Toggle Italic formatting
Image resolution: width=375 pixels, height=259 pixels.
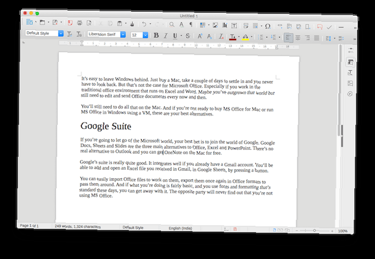click(x=165, y=36)
